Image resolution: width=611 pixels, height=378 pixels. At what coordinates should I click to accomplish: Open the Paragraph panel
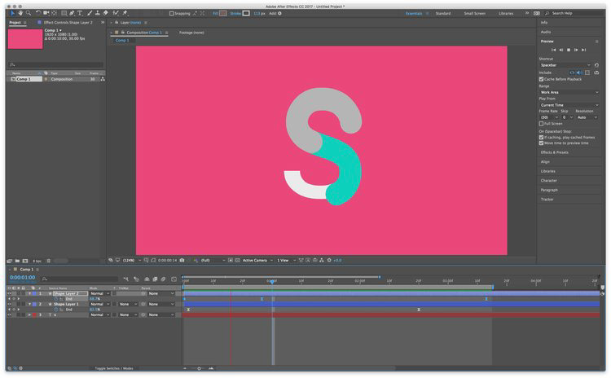pos(549,190)
